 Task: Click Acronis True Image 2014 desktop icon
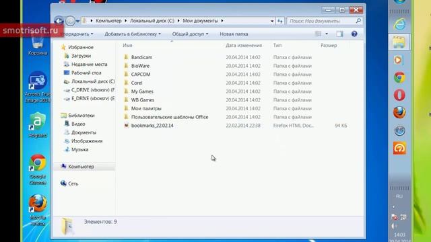(38, 87)
